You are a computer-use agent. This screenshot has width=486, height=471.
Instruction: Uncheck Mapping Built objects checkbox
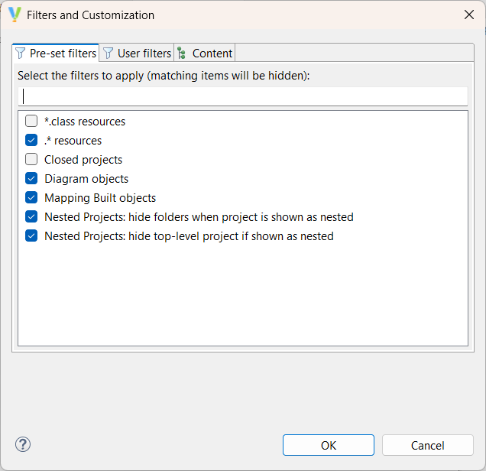31,197
